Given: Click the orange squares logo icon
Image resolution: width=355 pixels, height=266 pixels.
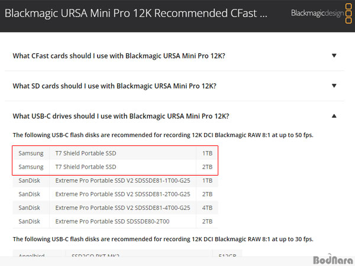Looking at the screenshot, I should (x=348, y=14).
